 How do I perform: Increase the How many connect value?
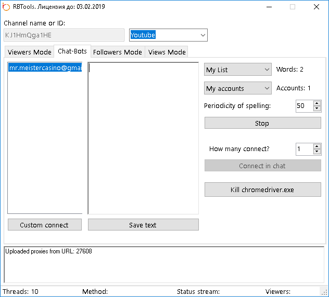[x=317, y=146]
